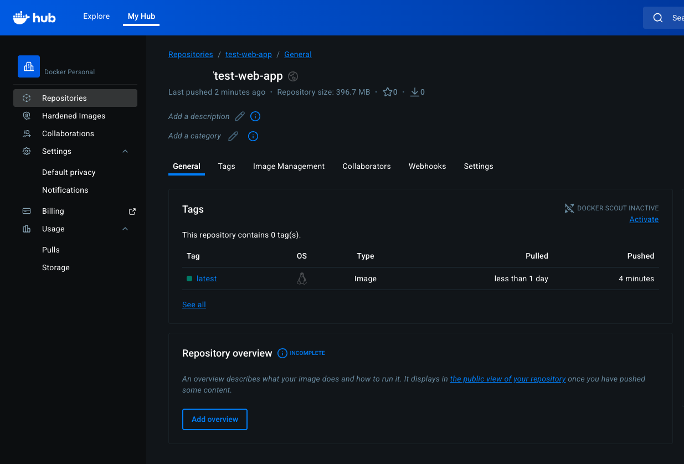The height and width of the screenshot is (464, 684).
Task: Switch to the Webhooks tab
Action: (x=428, y=166)
